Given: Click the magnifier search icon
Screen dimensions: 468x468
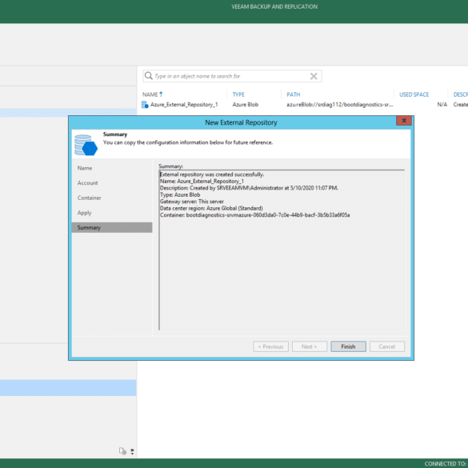Looking at the screenshot, I should click(148, 76).
